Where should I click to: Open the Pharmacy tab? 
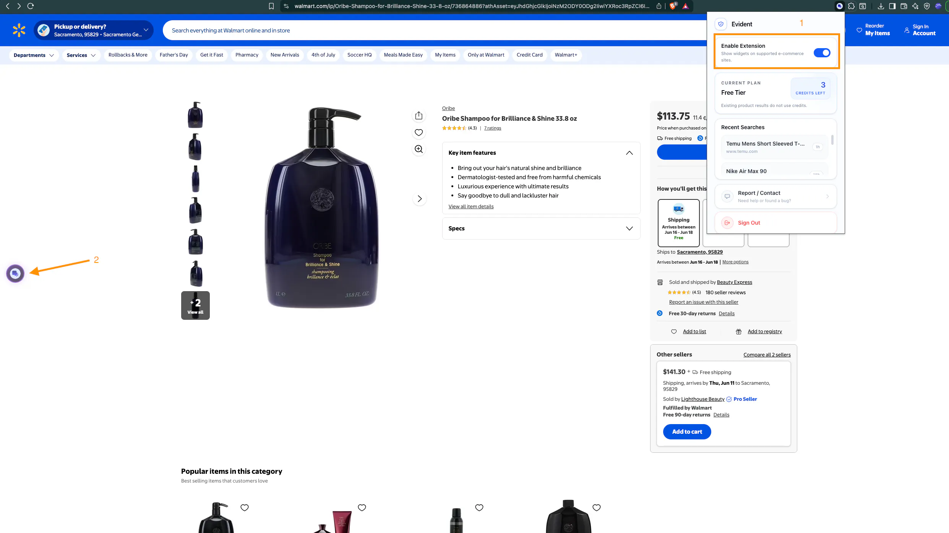[x=247, y=55]
